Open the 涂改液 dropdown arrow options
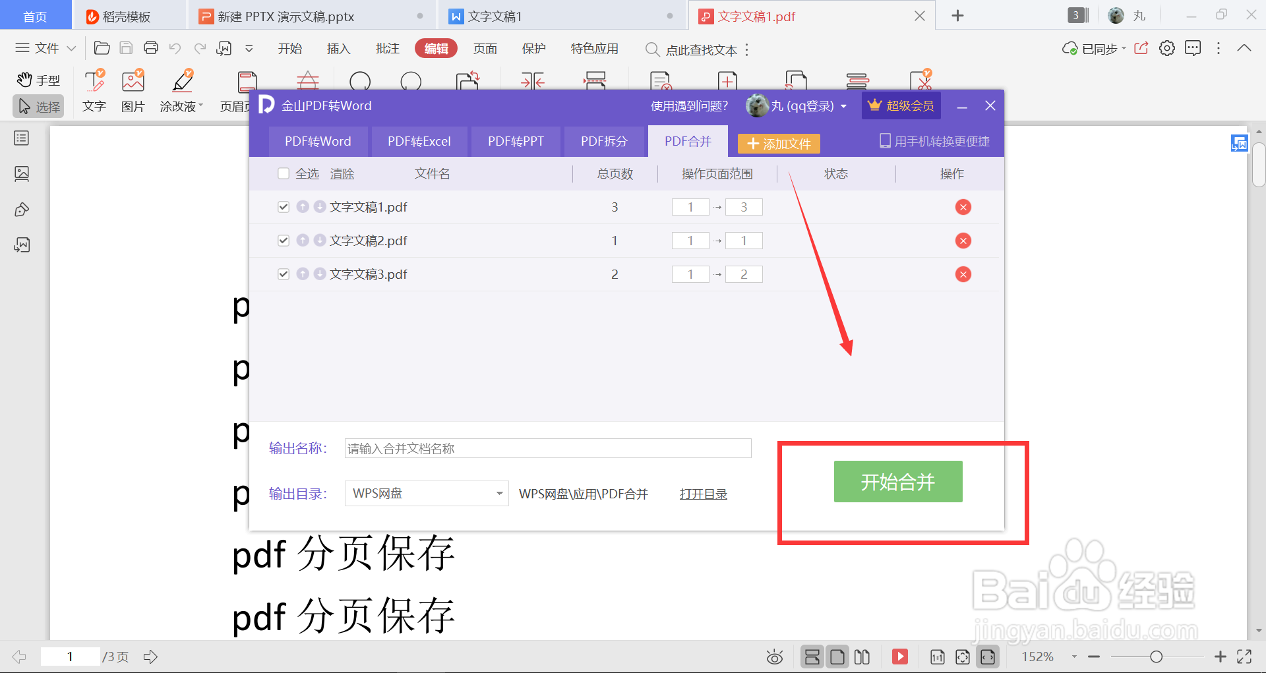Image resolution: width=1266 pixels, height=673 pixels. (x=201, y=105)
